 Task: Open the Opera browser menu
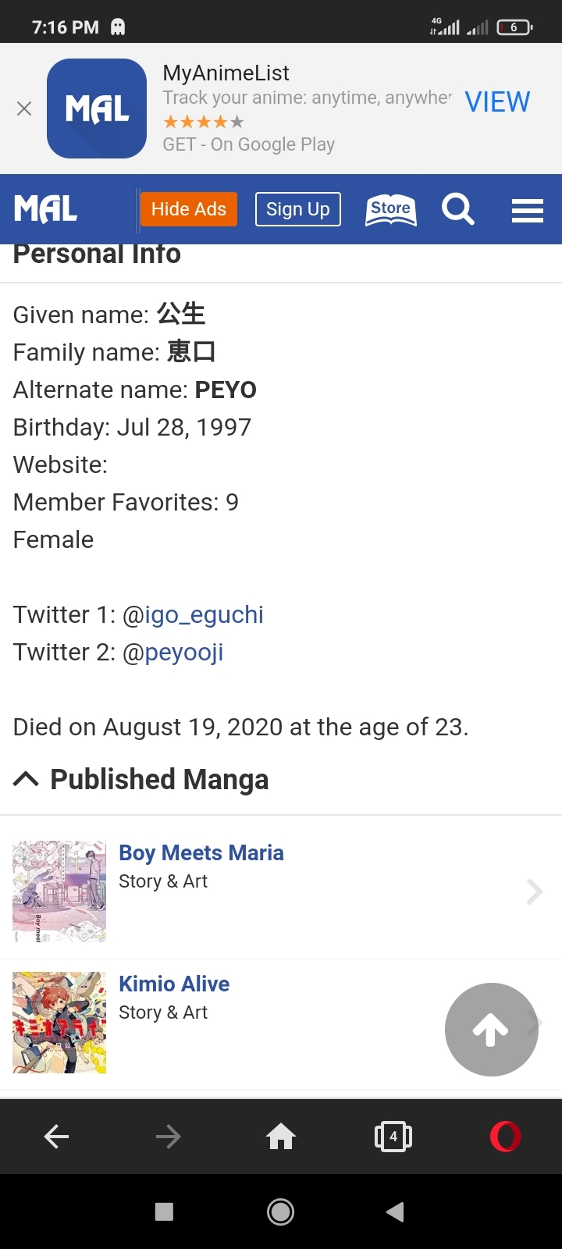point(505,1137)
